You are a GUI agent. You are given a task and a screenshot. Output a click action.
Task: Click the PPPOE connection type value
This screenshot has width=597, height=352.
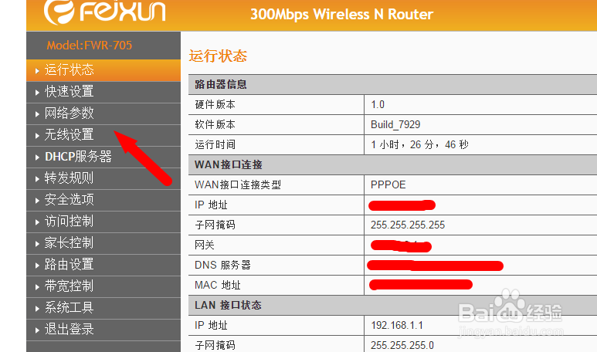tap(388, 185)
